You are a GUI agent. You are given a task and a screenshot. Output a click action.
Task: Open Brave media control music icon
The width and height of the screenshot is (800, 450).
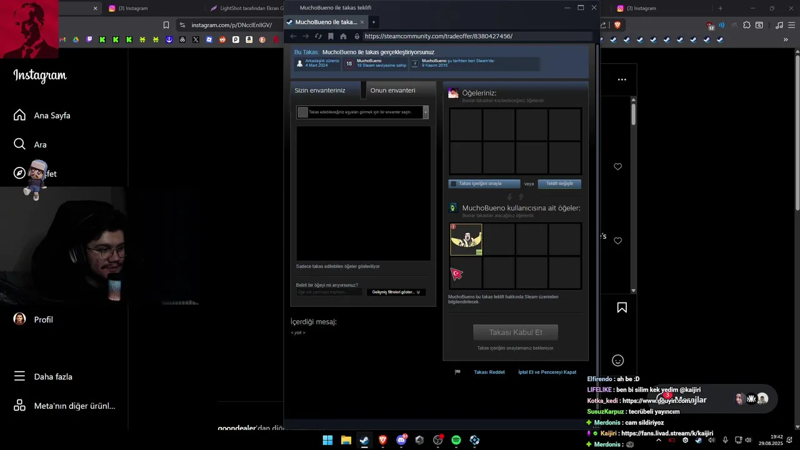(x=779, y=25)
